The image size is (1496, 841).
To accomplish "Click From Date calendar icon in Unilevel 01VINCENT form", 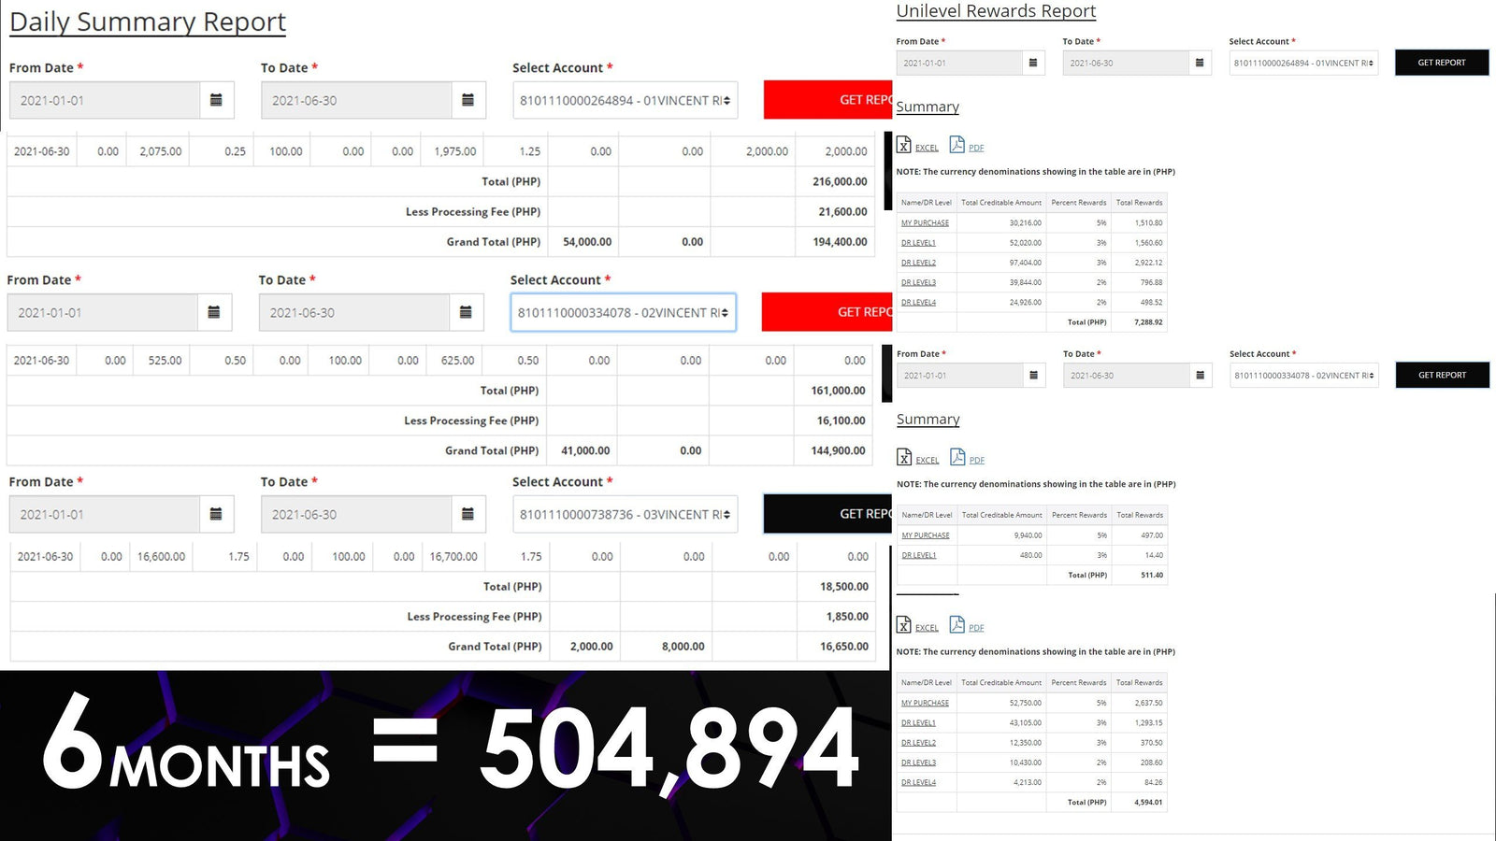I will click(x=1033, y=63).
